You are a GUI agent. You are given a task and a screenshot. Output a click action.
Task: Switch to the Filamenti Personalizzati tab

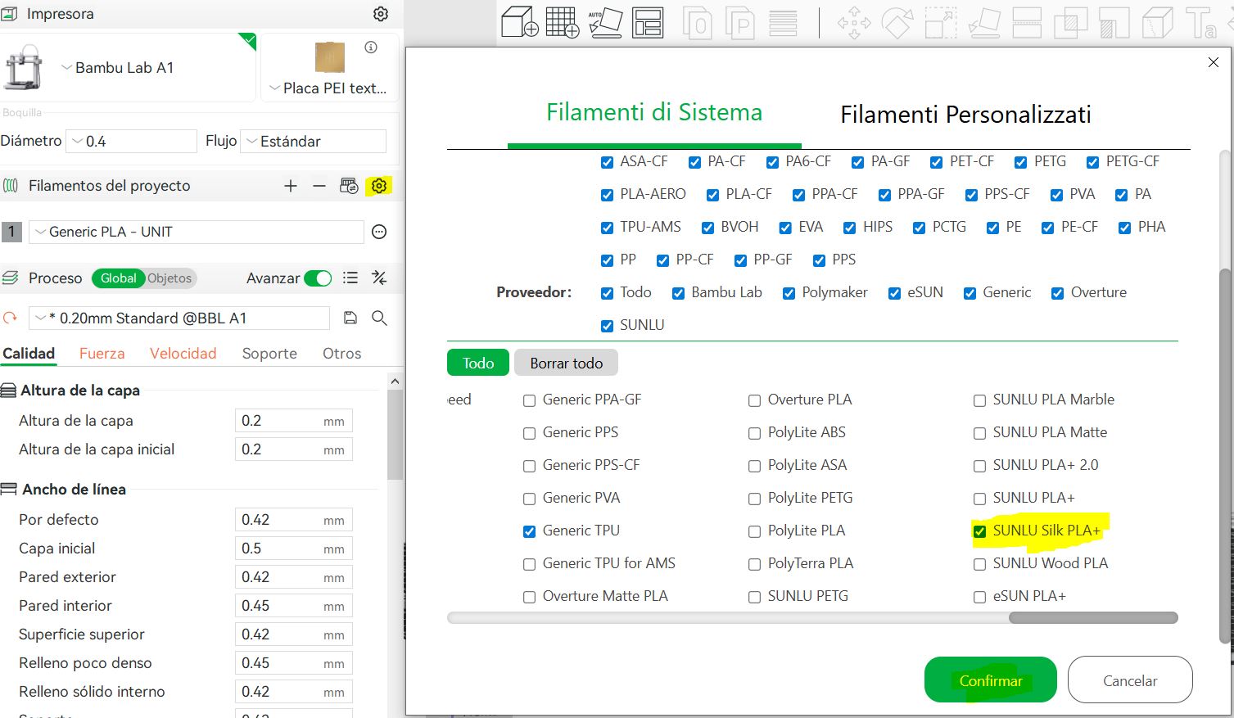[x=965, y=115]
